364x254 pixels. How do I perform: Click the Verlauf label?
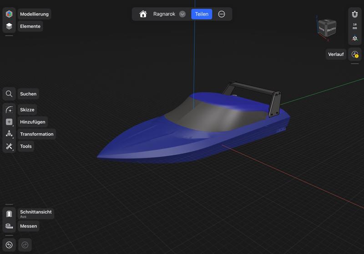336,55
